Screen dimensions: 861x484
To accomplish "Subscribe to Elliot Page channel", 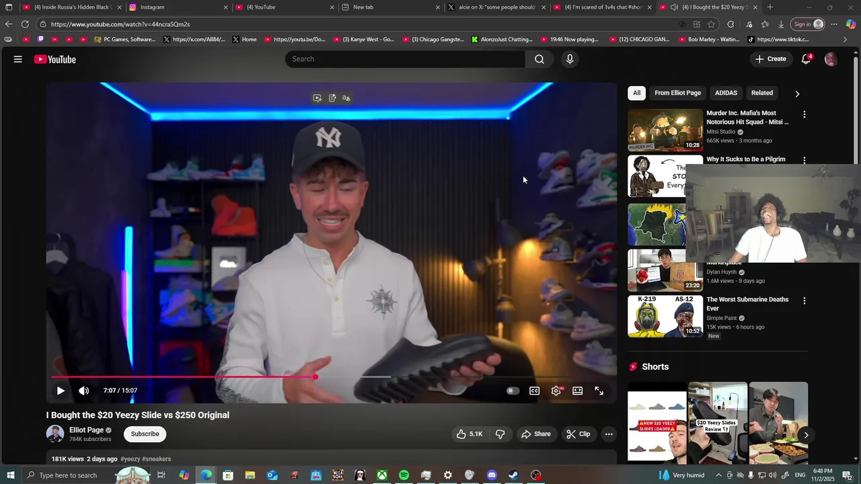I will 145,434.
